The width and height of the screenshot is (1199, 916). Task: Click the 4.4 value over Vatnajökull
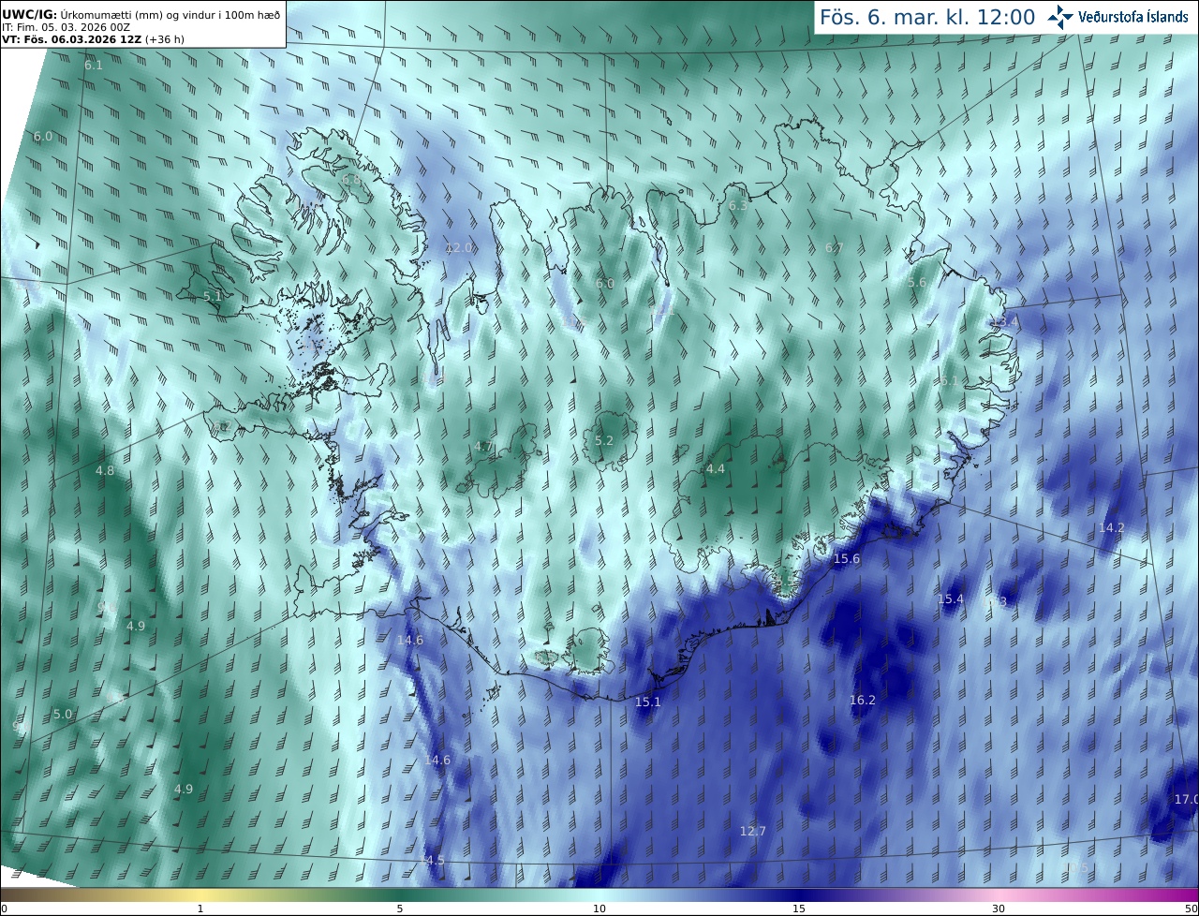coord(716,468)
